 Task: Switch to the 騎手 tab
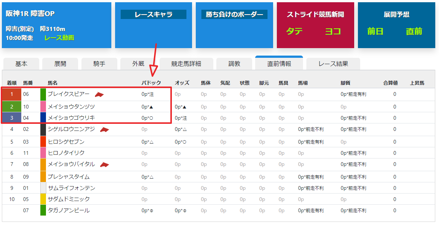[99, 64]
